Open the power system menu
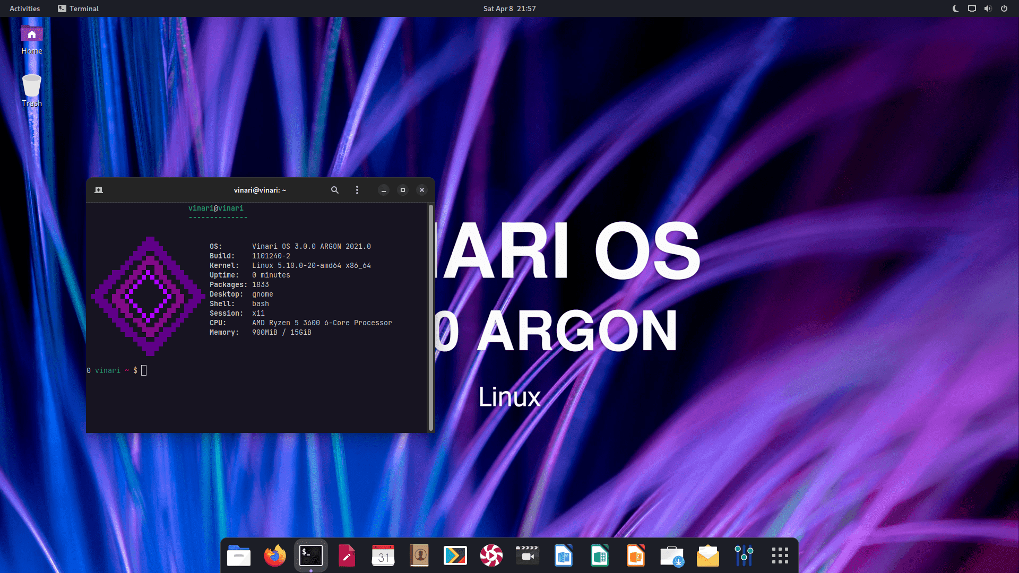 click(x=1004, y=8)
